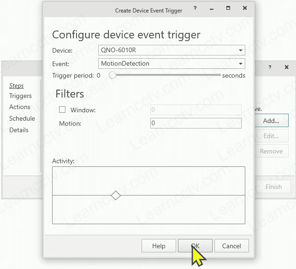Image resolution: width=296 pixels, height=269 pixels.
Task: Click the Trigger period slider handle
Action: pos(112,75)
